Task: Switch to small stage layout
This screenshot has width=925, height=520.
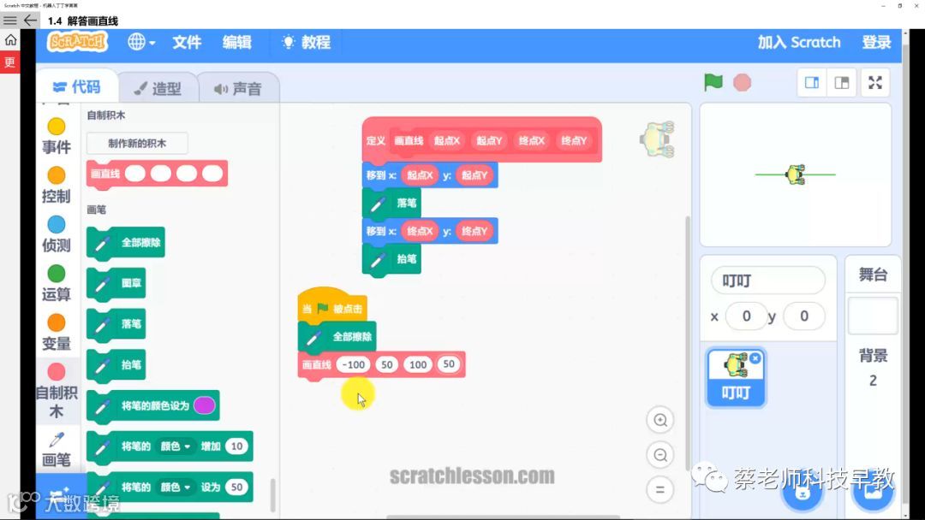Action: pyautogui.click(x=812, y=82)
